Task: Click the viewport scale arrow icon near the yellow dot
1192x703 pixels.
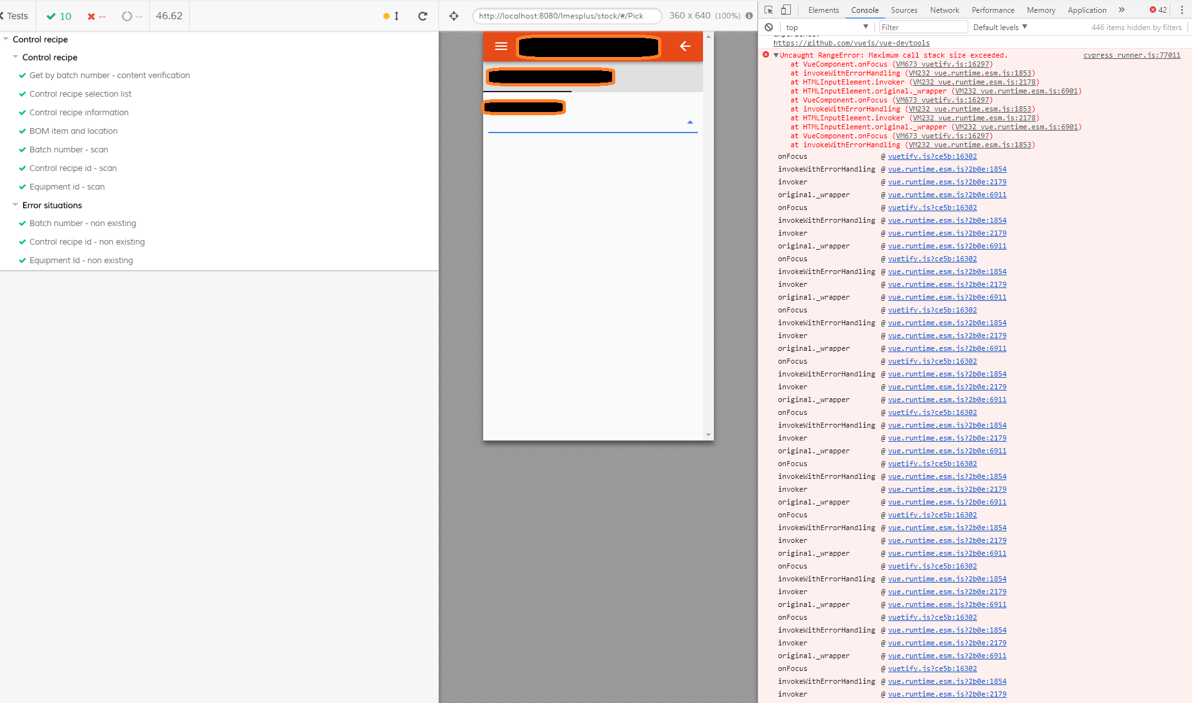Action: [395, 16]
